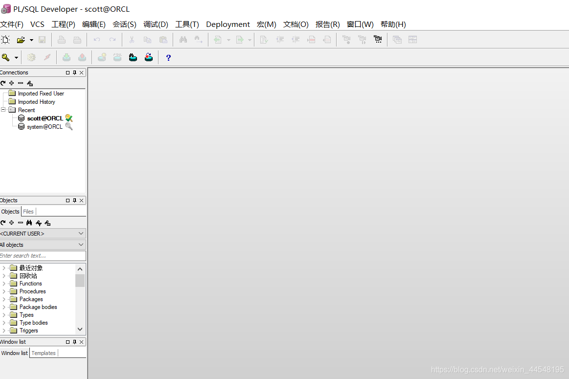Click the Log on key icon
The height and width of the screenshot is (379, 569).
(x=6, y=57)
